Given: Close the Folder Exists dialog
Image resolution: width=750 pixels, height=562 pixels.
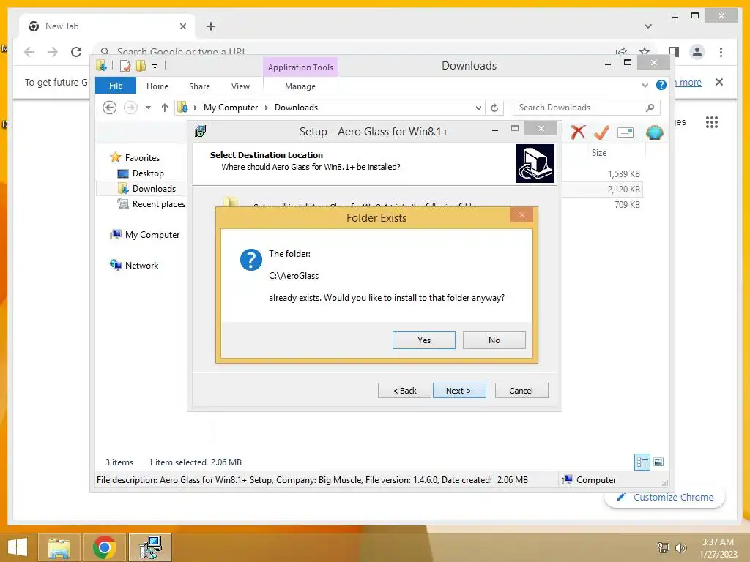Looking at the screenshot, I should click(521, 215).
